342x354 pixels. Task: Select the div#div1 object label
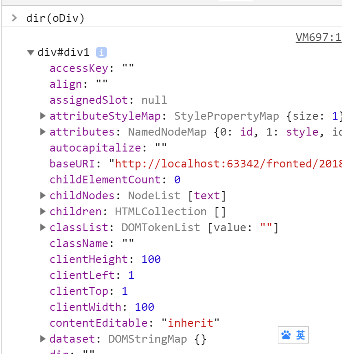point(63,52)
